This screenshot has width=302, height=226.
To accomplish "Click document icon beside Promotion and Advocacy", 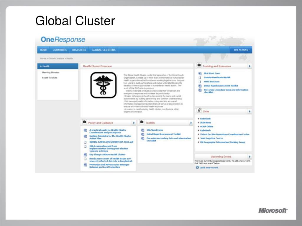I will point(85,165).
